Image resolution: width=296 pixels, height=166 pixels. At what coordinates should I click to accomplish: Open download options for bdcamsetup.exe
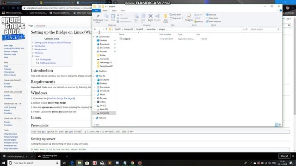[67, 156]
